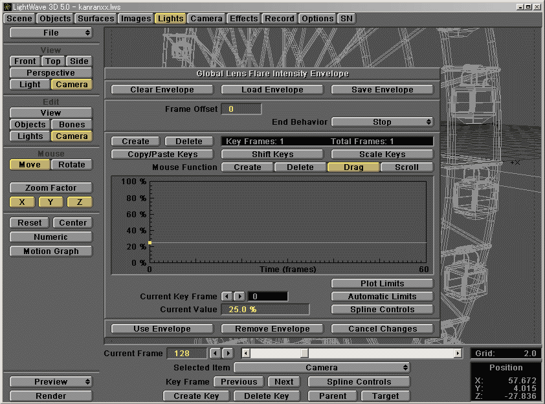
Task: Toggle the Y axis button
Action: point(51,202)
